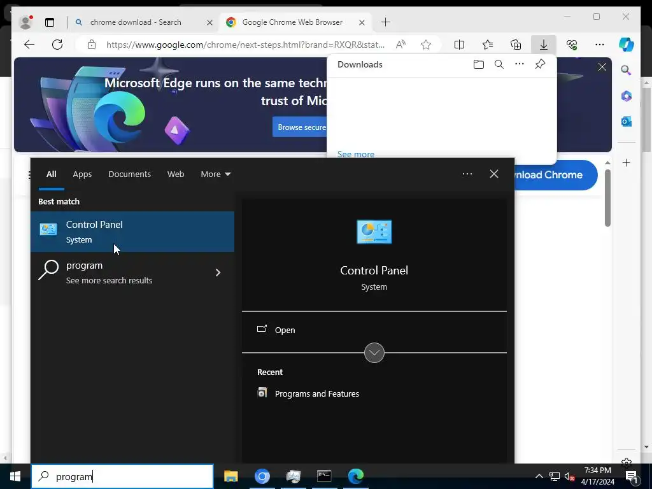Click the taskbar search box containing program

pos(122,476)
